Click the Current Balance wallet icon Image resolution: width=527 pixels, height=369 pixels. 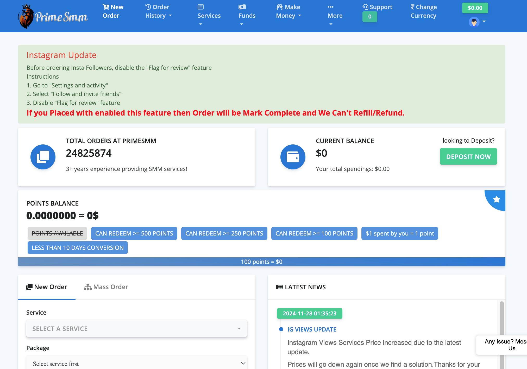tap(293, 157)
